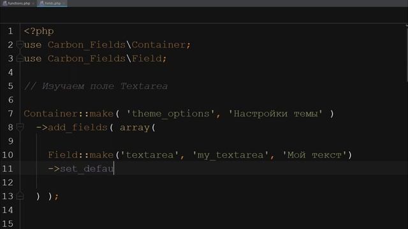Click line number 5 in the gutter
This screenshot has width=408, height=229.
pyautogui.click(x=10, y=86)
